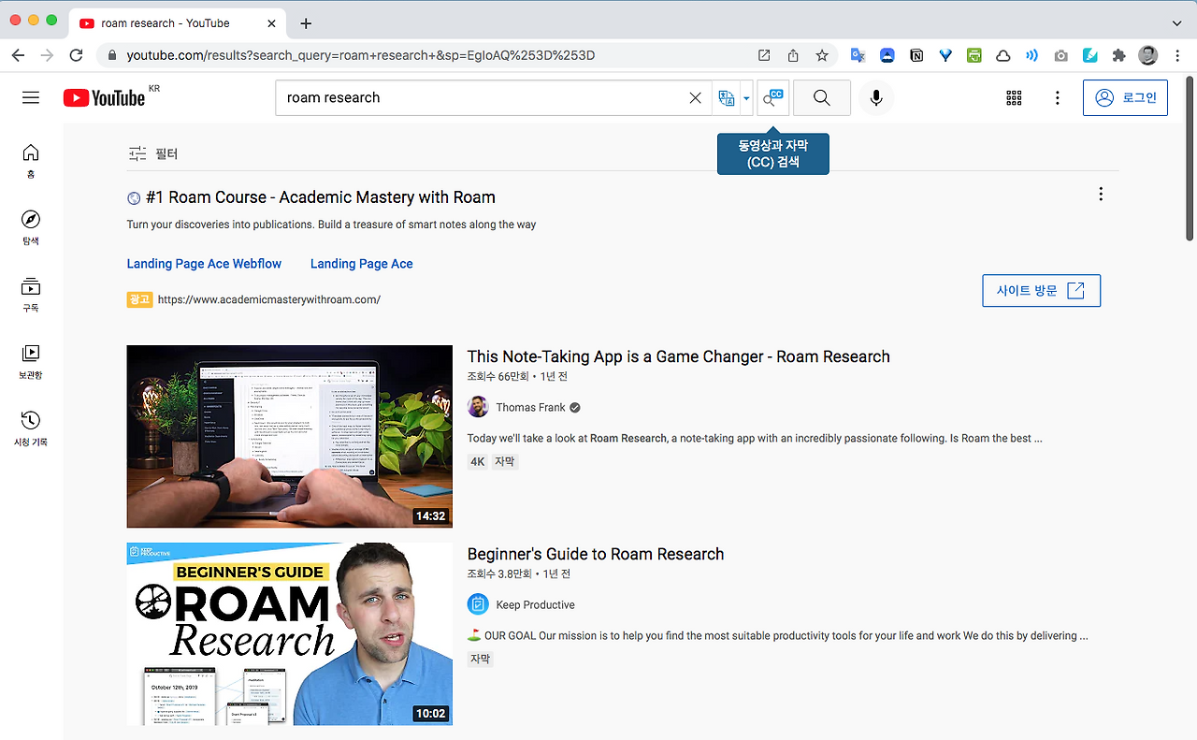Viewport: 1197px width, 740px height.
Task: Open the translate language dropdown arrow
Action: (x=746, y=98)
